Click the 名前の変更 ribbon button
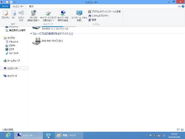 pyautogui.click(x=21, y=16)
